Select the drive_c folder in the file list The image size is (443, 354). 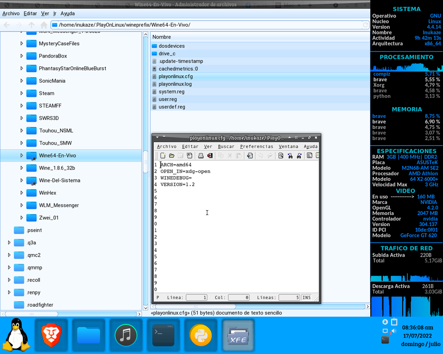click(167, 54)
